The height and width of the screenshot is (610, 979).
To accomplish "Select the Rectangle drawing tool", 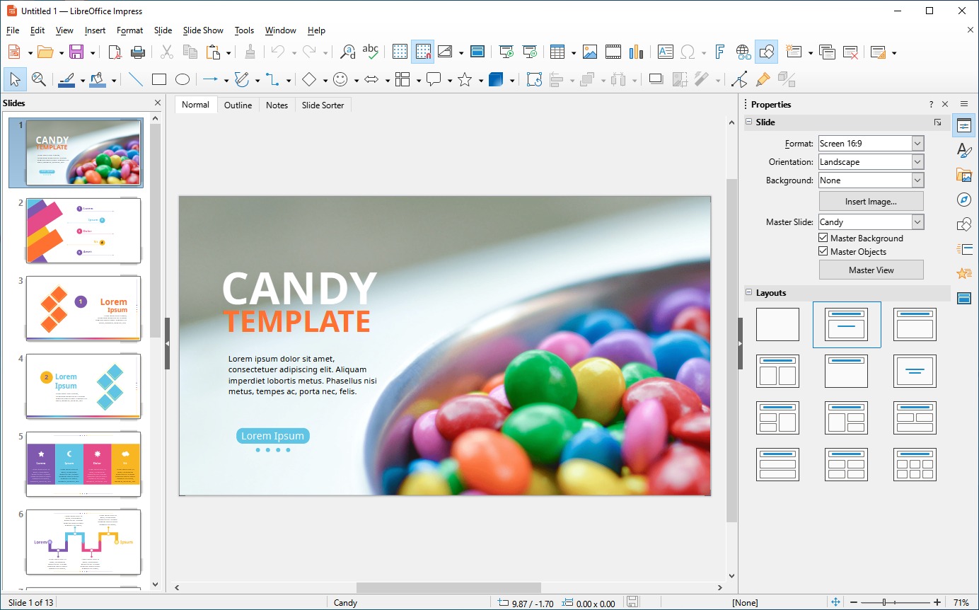I will coord(159,79).
